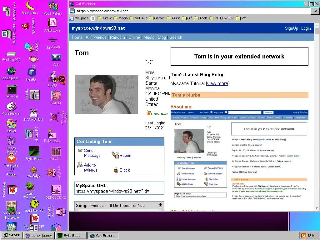This screenshot has width=320, height=240.
Task: Click Add to fwiends link
Action: click(x=87, y=167)
